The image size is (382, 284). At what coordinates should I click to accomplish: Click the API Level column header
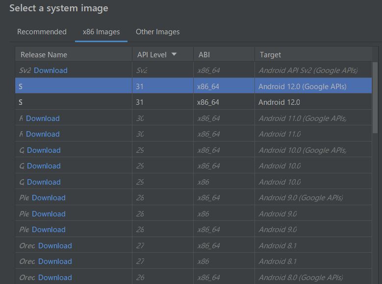(162, 54)
